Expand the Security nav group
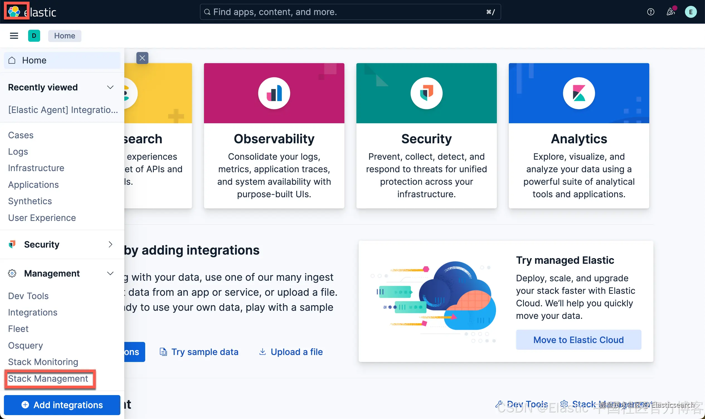 110,245
